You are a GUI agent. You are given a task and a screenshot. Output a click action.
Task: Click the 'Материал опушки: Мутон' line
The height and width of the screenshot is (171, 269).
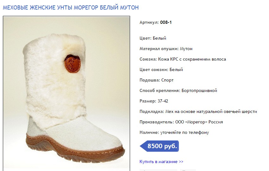[x=166, y=49]
